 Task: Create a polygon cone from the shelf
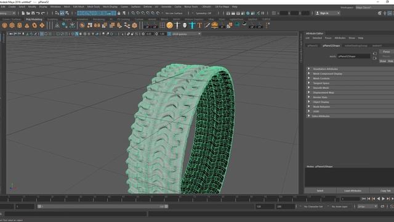(x=27, y=25)
